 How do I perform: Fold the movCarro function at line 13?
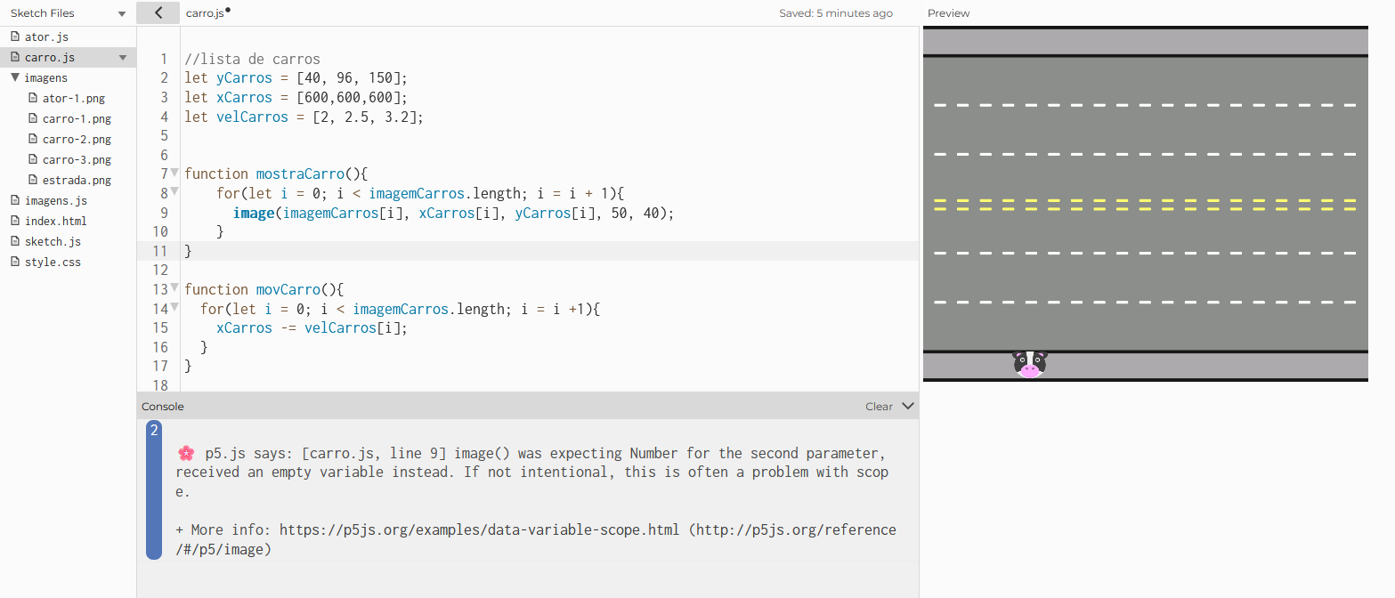point(175,288)
